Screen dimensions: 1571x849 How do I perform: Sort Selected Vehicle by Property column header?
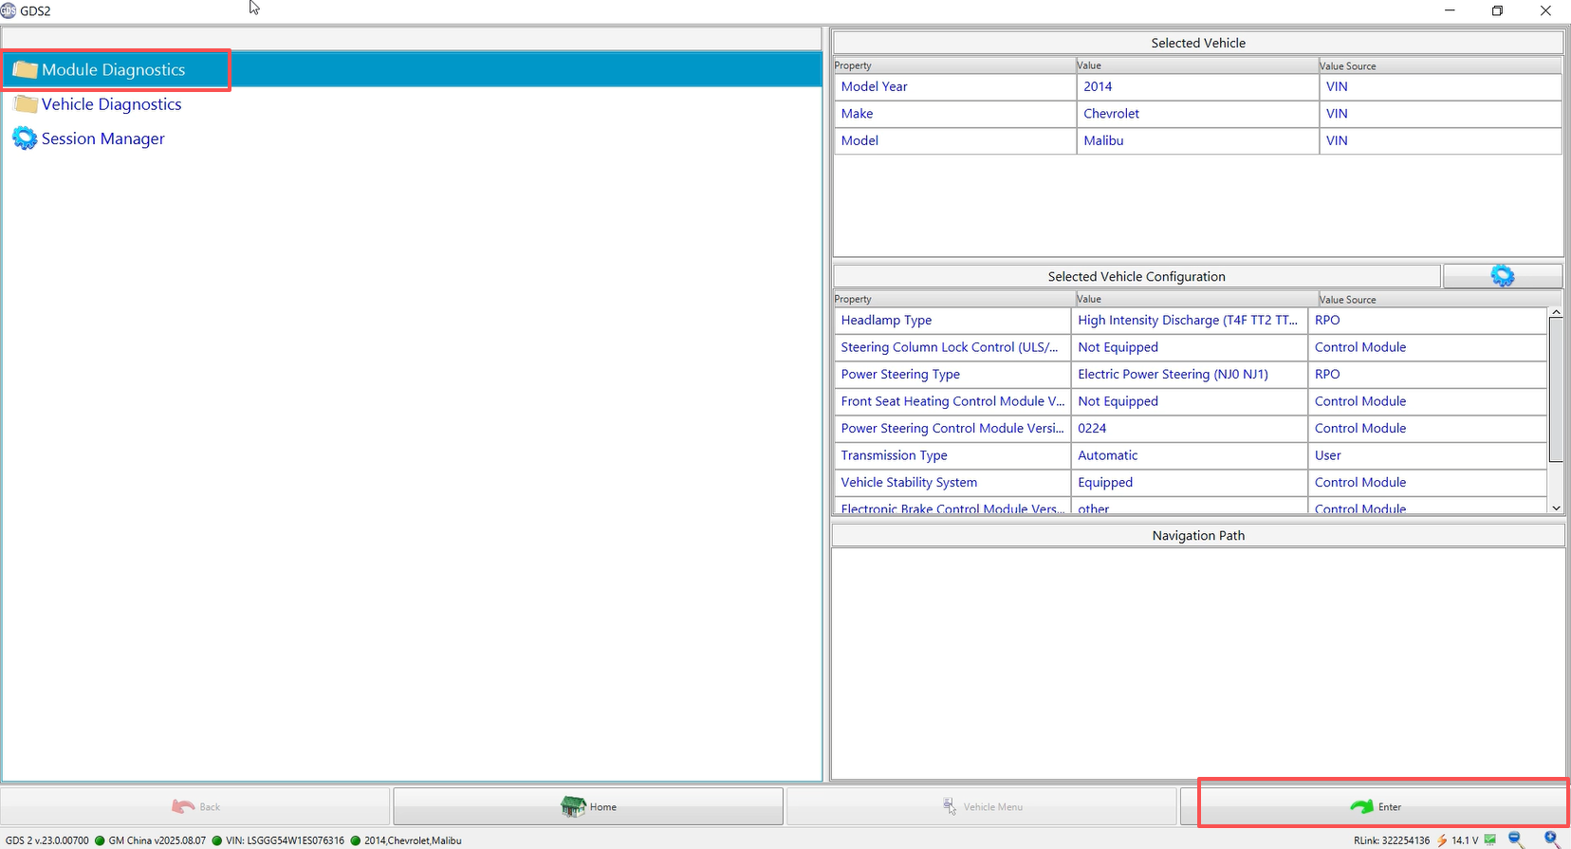click(953, 65)
